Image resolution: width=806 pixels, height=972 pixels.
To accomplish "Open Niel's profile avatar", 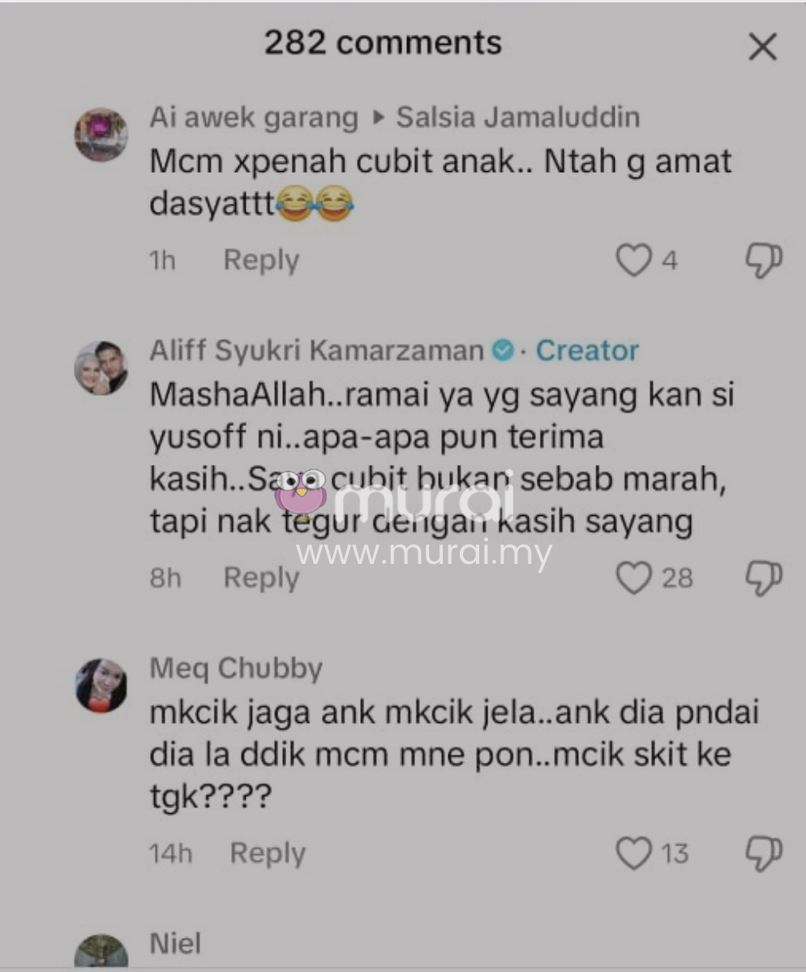I will 101,952.
